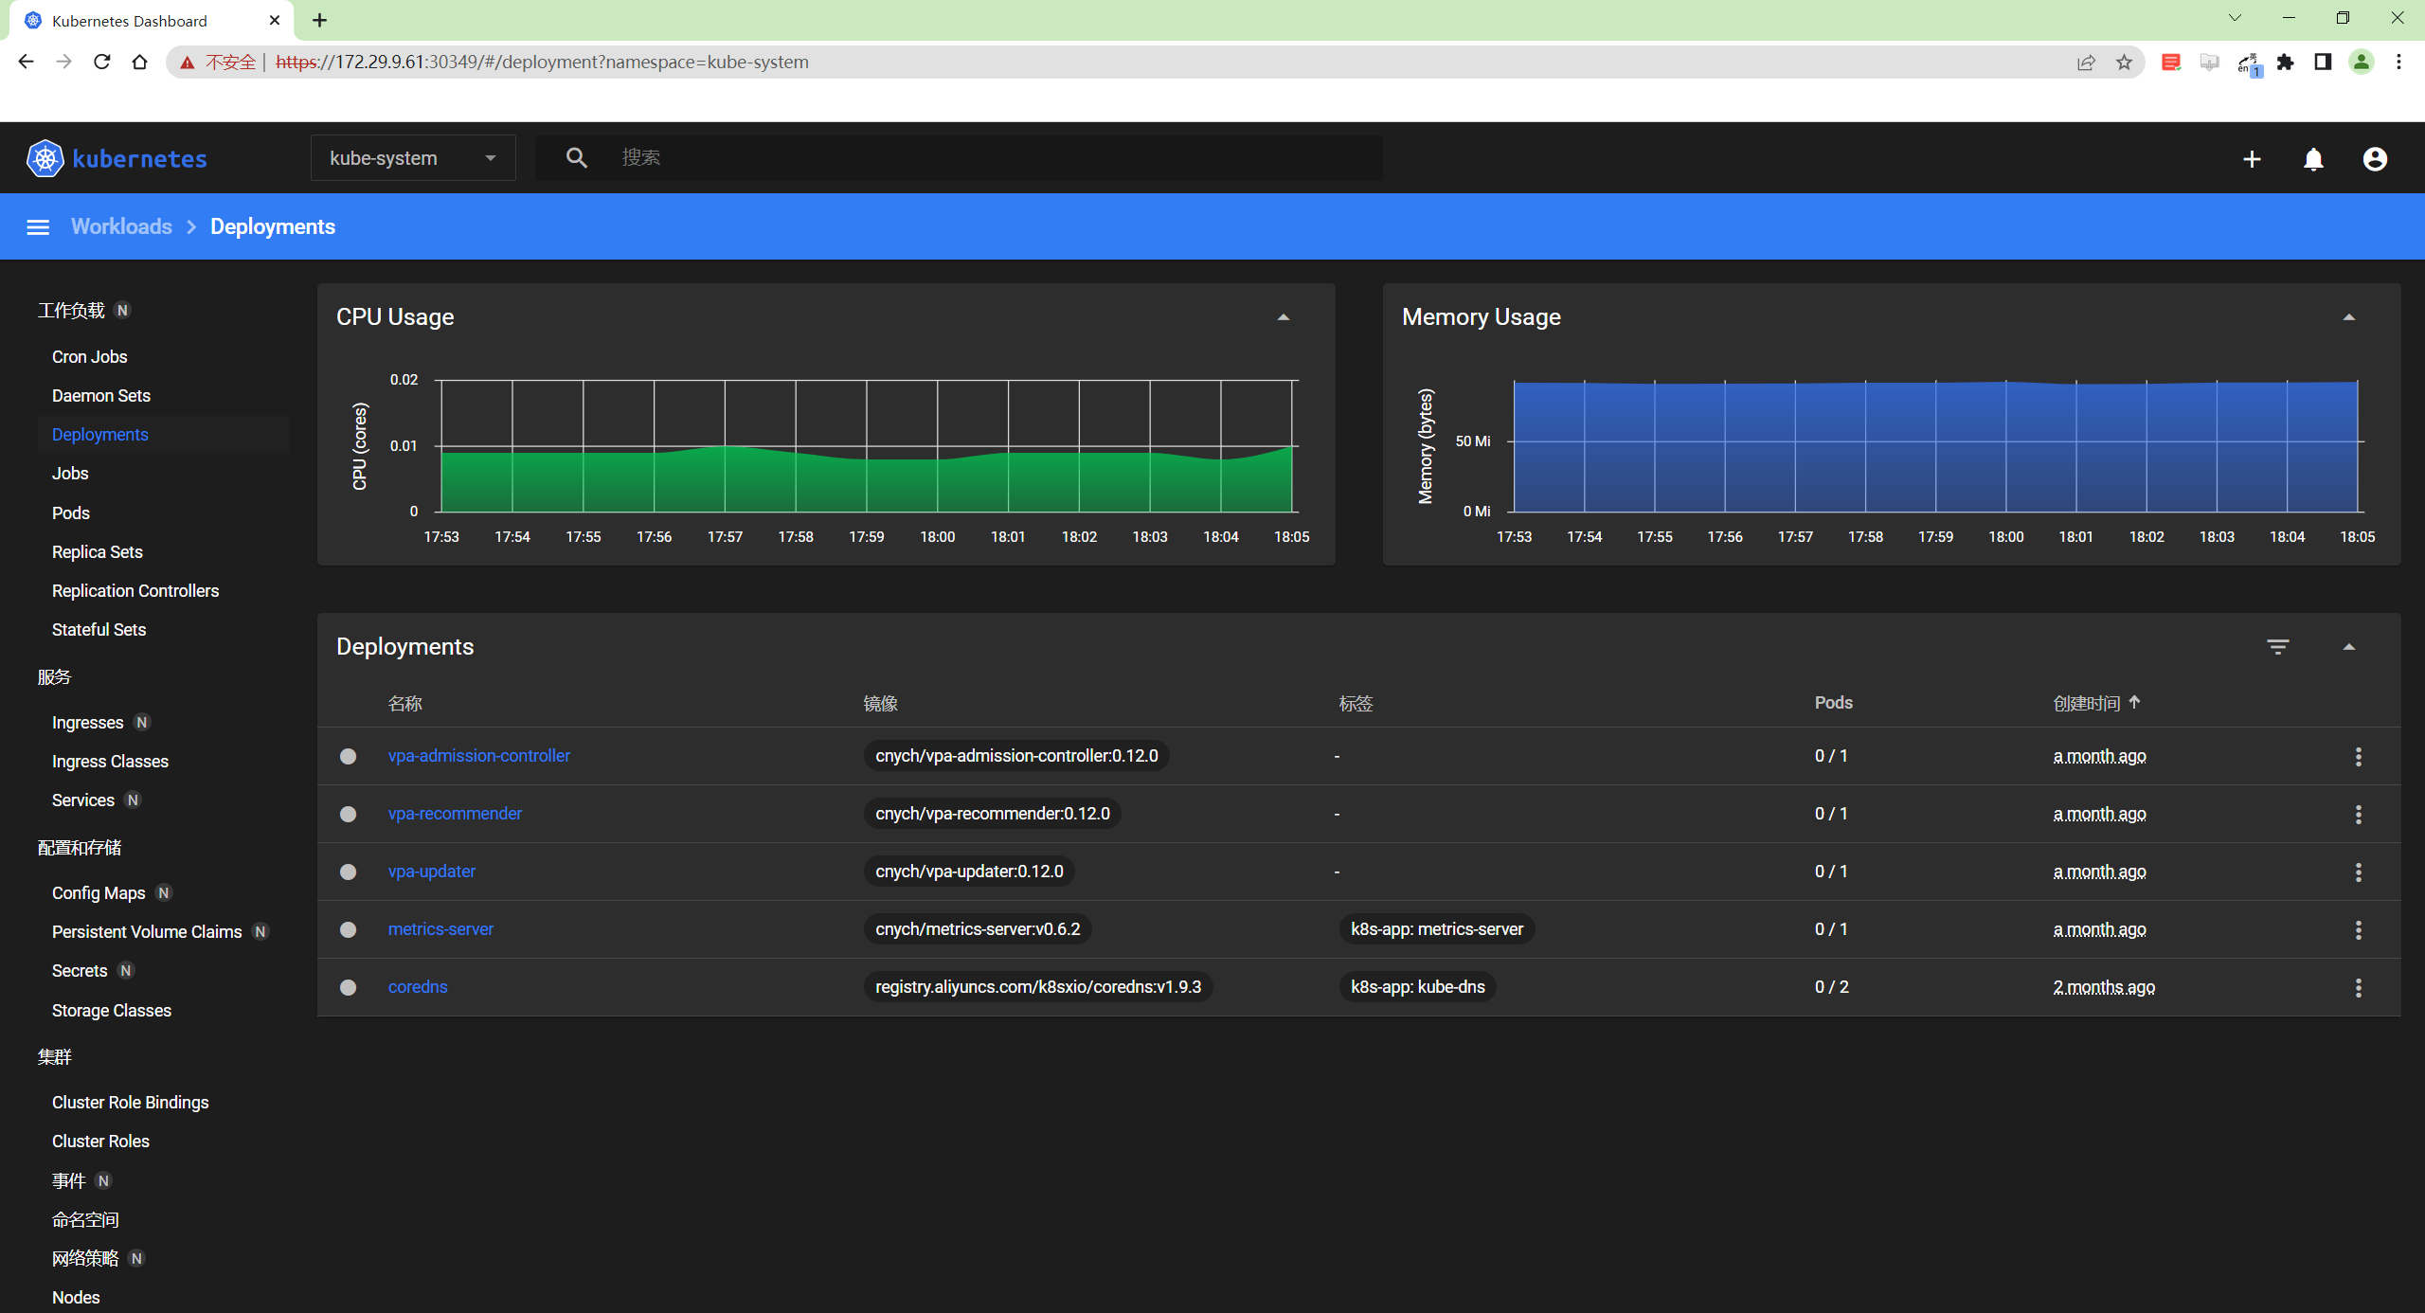
Task: Open actions menu for vpa-updater
Action: 2358,872
